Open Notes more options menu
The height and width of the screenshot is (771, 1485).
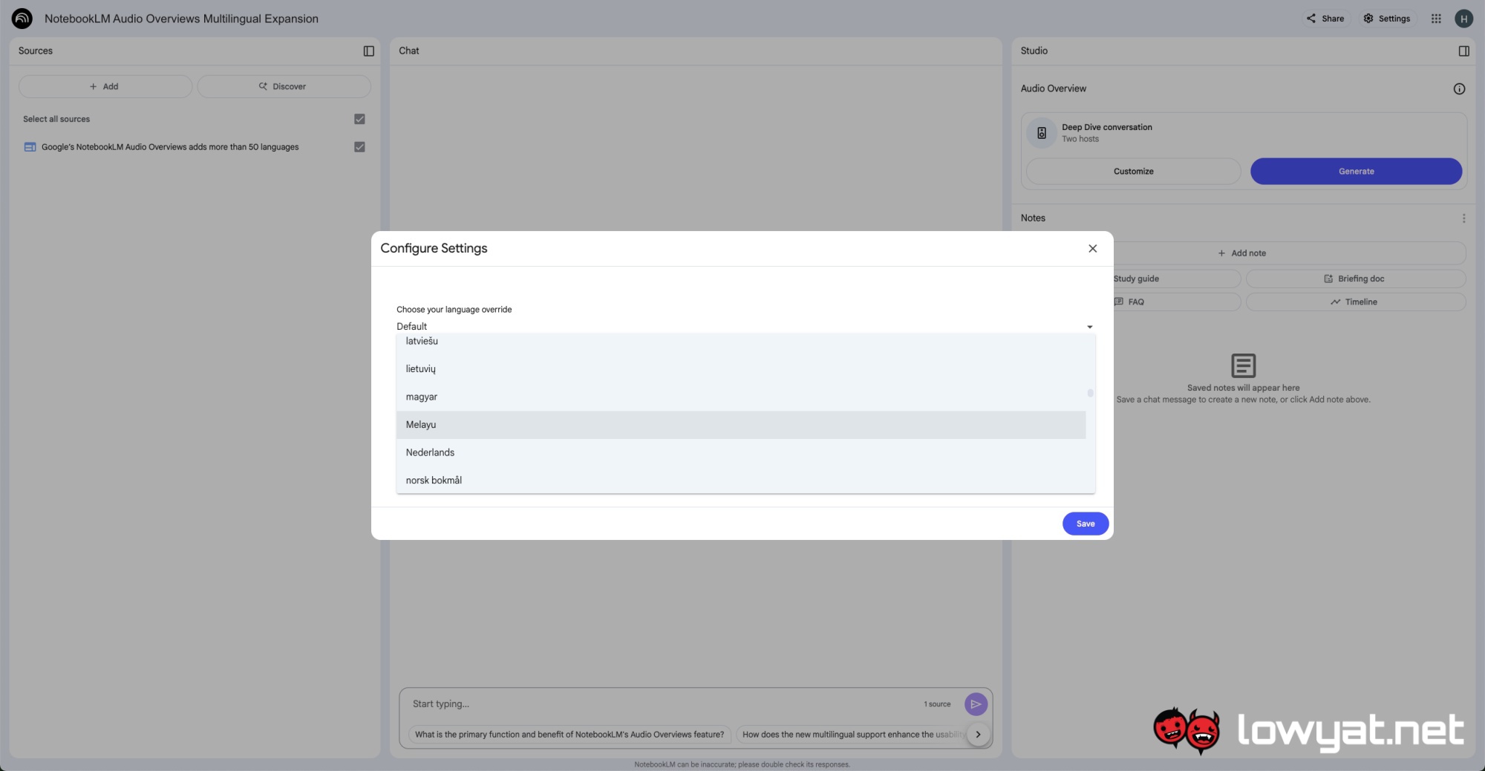[1463, 218]
